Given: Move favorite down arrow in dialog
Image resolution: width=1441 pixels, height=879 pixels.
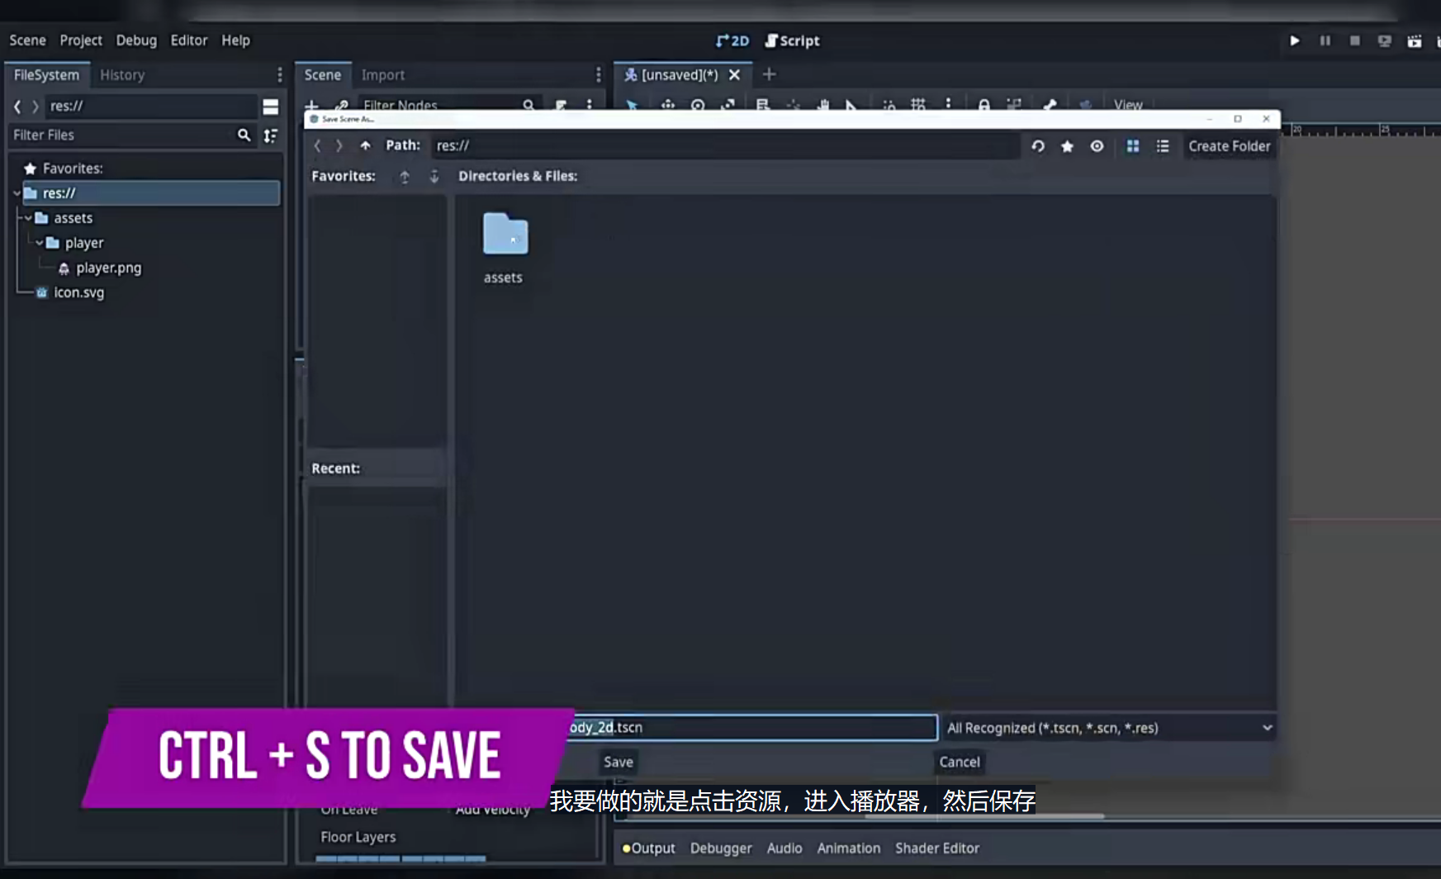Looking at the screenshot, I should [434, 176].
